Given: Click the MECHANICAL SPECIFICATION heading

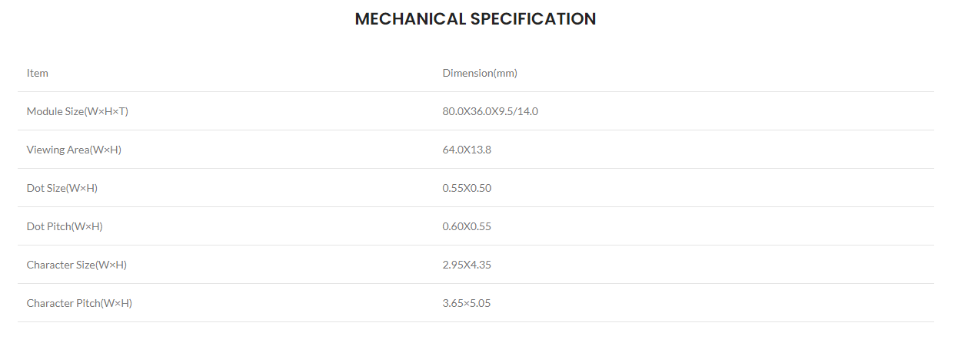Looking at the screenshot, I should [x=475, y=19].
